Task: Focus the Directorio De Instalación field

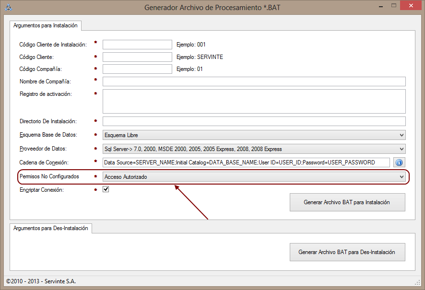Action: coord(254,121)
